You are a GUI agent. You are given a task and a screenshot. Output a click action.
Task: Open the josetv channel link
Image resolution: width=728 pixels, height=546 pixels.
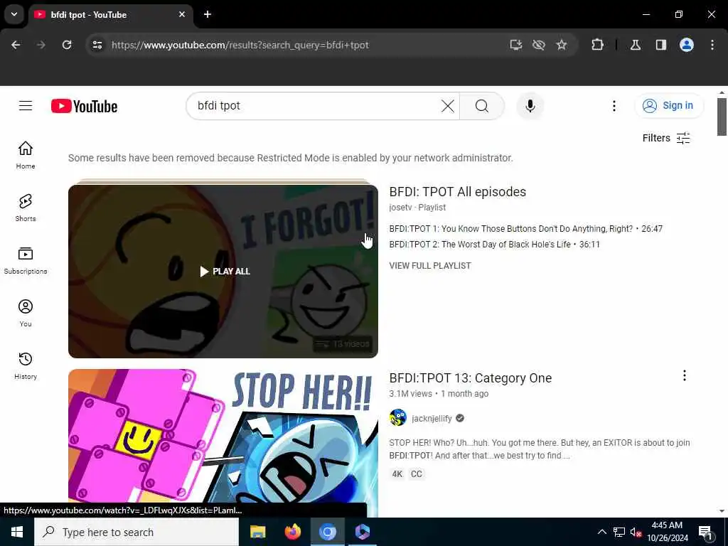[x=400, y=208]
